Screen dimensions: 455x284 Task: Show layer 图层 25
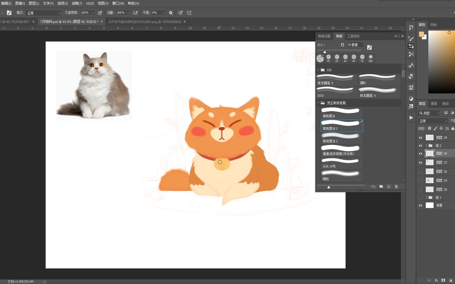[x=421, y=189]
